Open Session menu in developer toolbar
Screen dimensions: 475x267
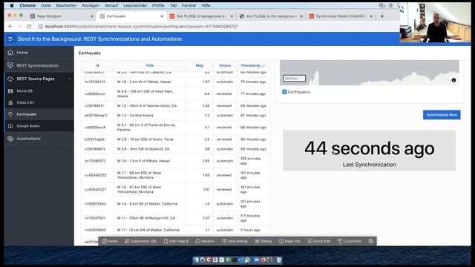[x=205, y=241]
